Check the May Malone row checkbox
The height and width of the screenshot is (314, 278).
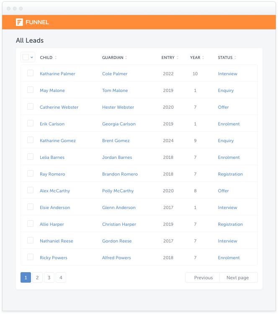coord(30,90)
